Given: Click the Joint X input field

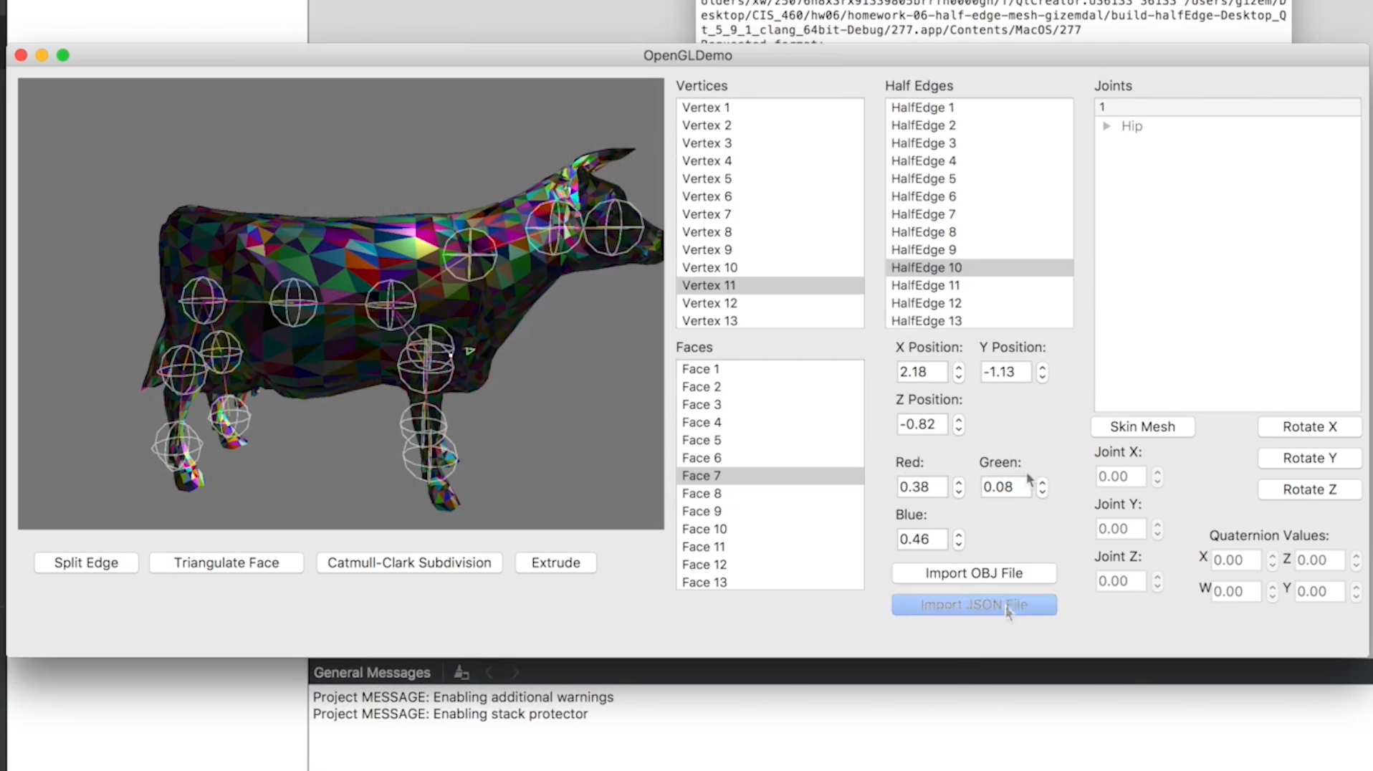Looking at the screenshot, I should (x=1121, y=477).
